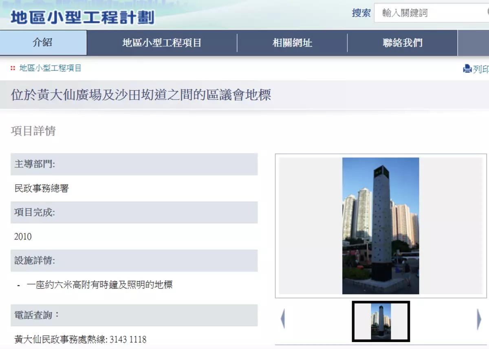Click the hotline number 3143 1118 text
The height and width of the screenshot is (349, 489).
pyautogui.click(x=128, y=339)
